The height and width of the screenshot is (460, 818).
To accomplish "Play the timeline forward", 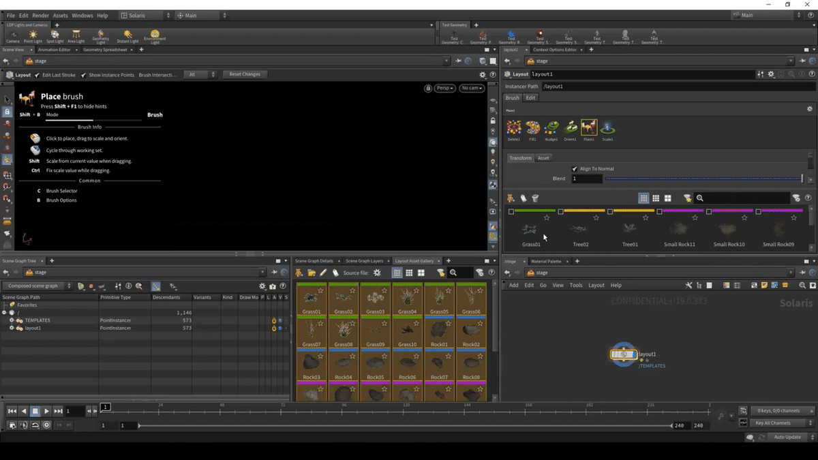I will 46,411.
